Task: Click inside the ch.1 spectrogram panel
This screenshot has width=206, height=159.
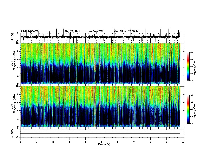Action: pyautogui.click(x=100, y=63)
